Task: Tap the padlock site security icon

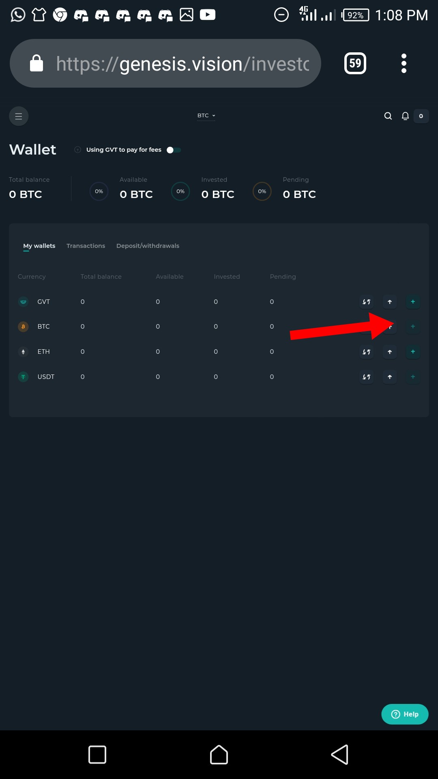Action: (36, 63)
